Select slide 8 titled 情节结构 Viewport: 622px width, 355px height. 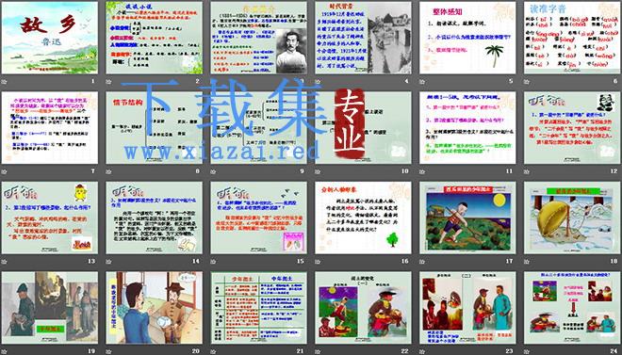point(154,127)
